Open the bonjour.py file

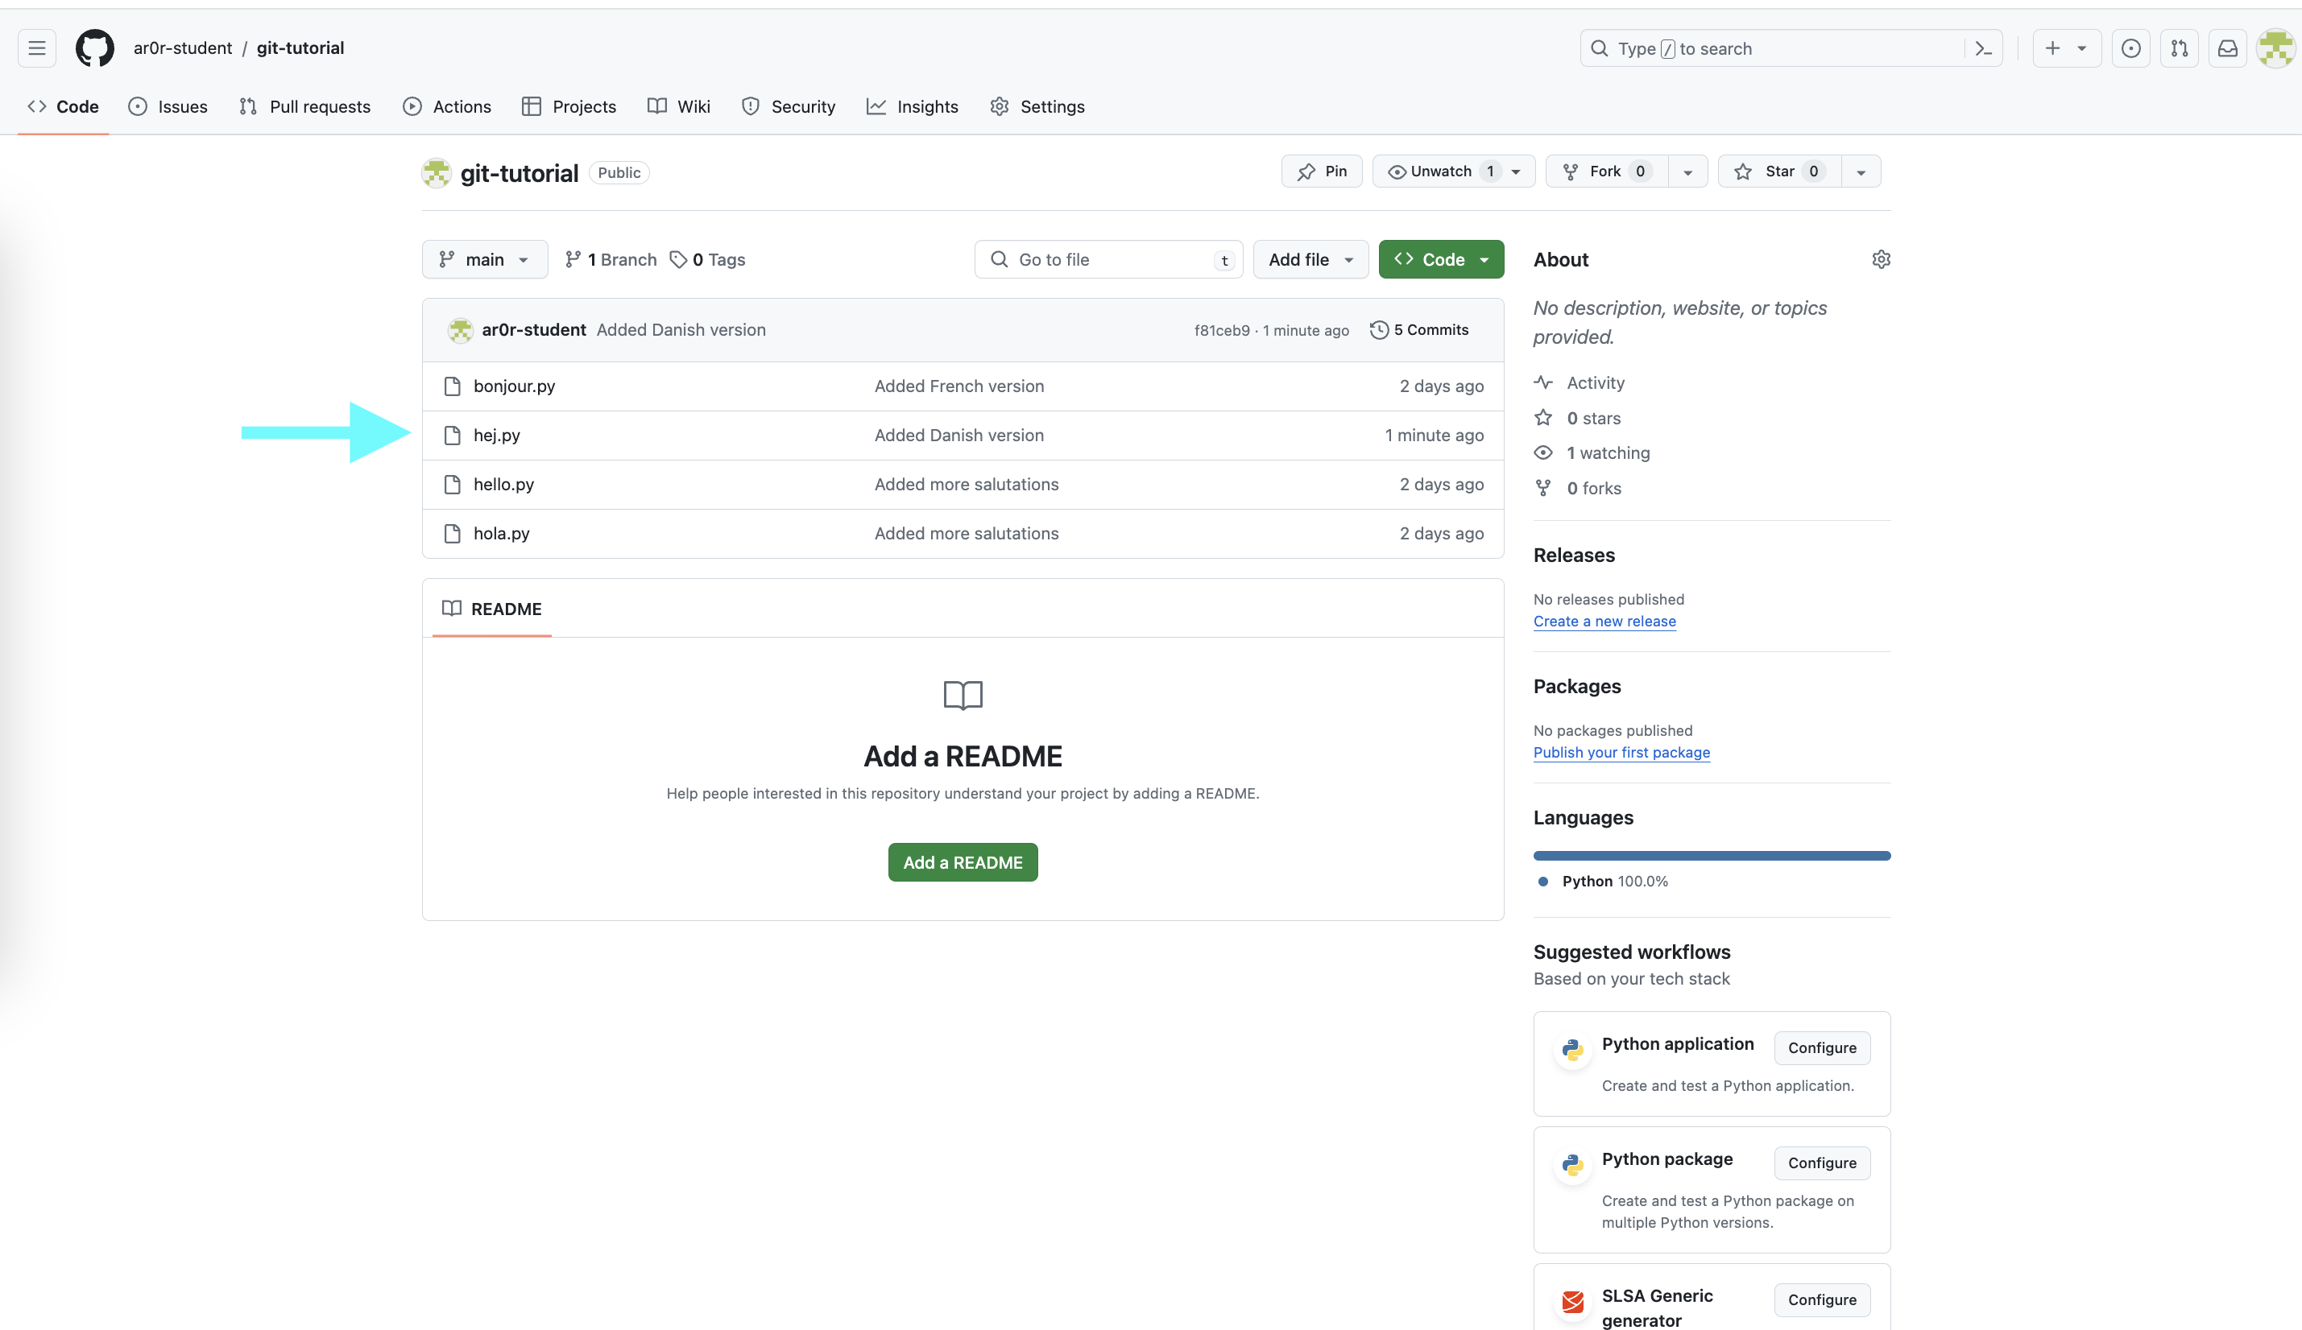click(515, 386)
